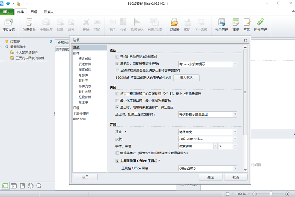
Task: Open 今天的未读邮件 folder
Action: tap(27, 52)
